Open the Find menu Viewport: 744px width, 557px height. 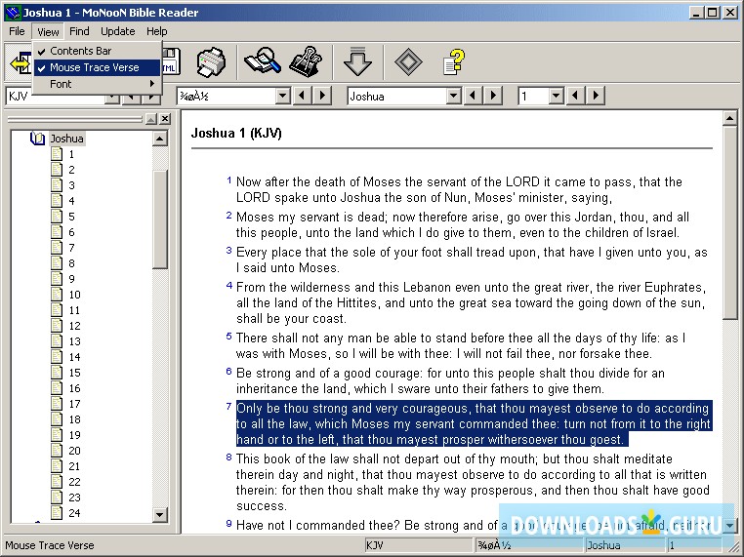click(x=79, y=31)
